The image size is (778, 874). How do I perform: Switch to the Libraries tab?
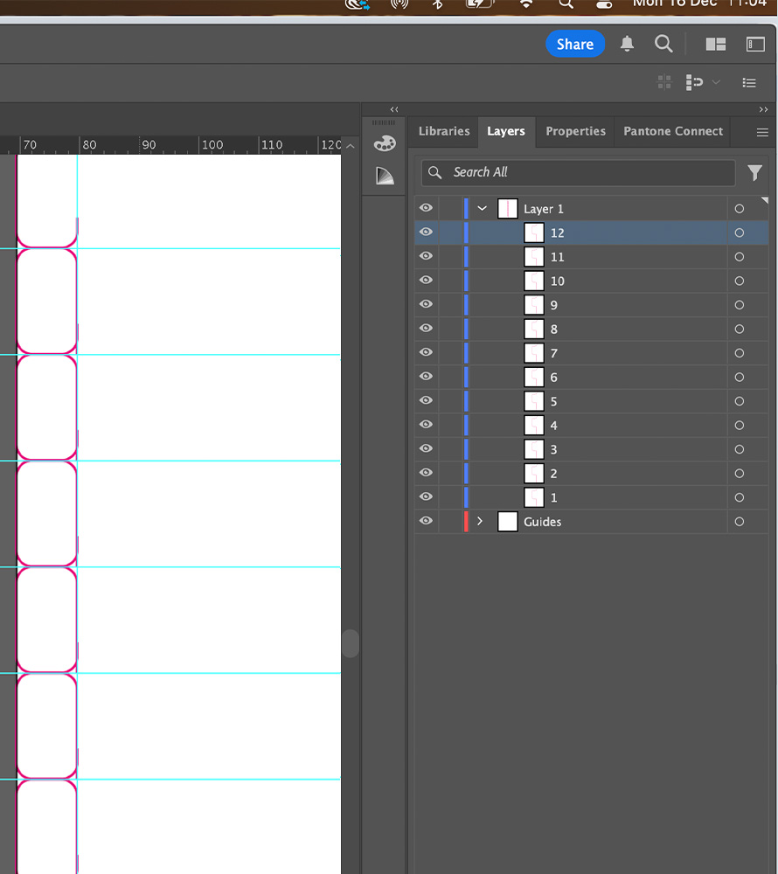pos(444,132)
